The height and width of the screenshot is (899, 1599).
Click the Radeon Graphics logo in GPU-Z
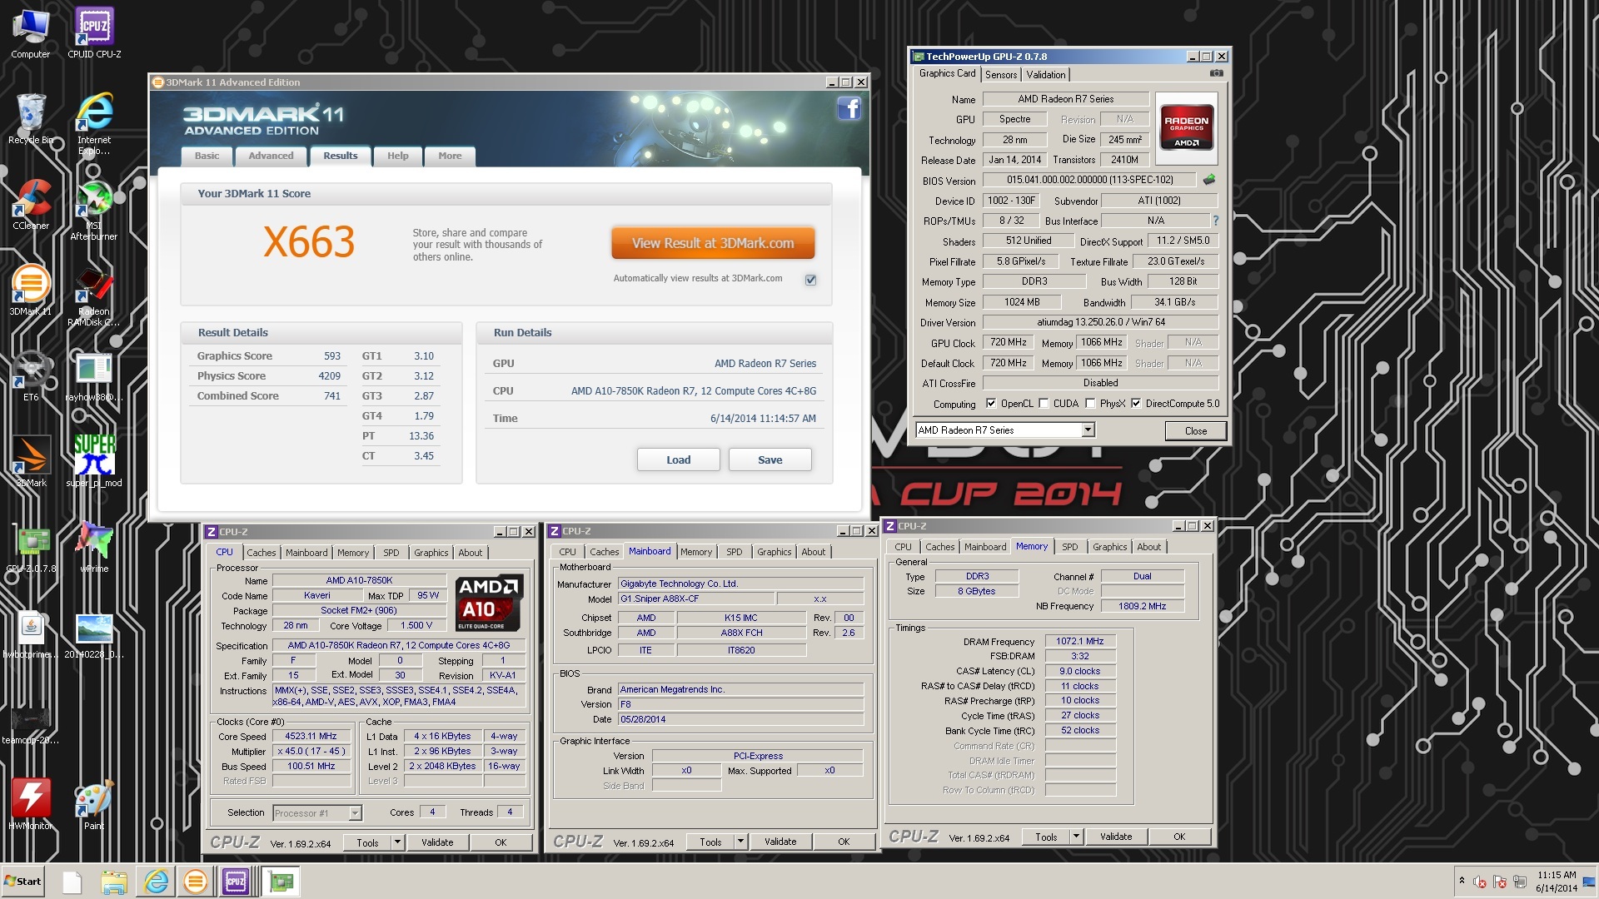coord(1186,127)
